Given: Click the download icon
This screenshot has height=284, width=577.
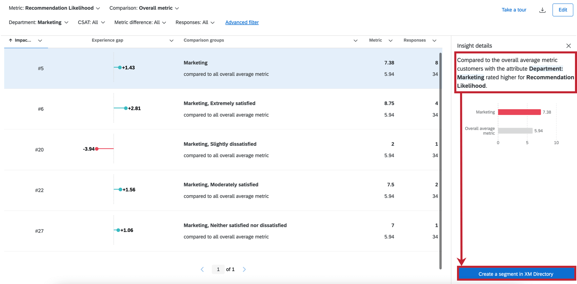Looking at the screenshot, I should pyautogui.click(x=542, y=10).
